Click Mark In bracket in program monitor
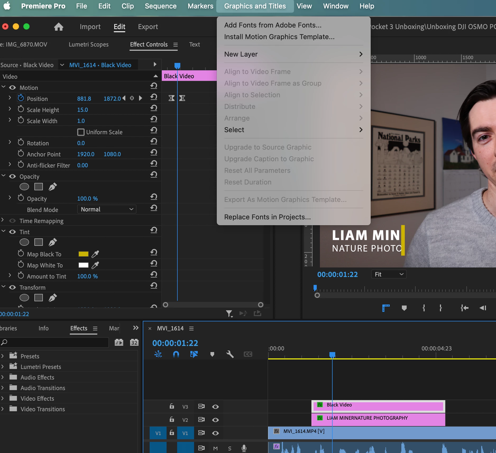Screen dimensions: 496x453 [424, 308]
